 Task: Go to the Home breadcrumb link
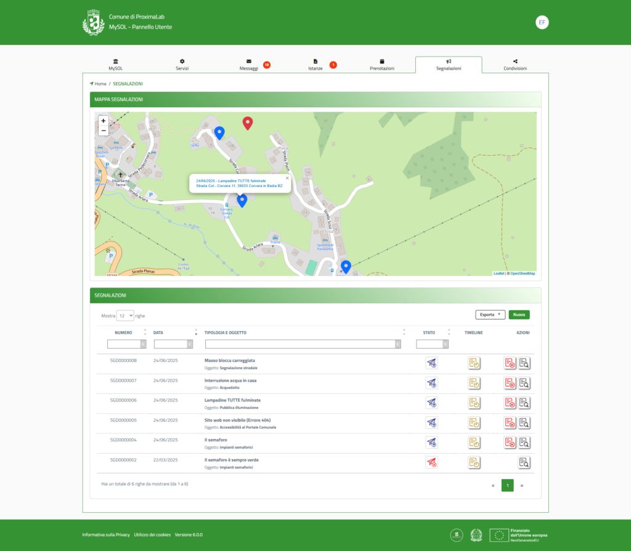[x=100, y=83]
